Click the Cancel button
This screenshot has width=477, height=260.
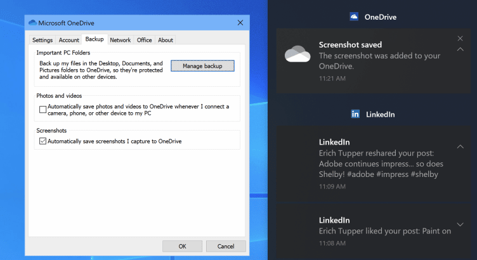click(x=226, y=246)
